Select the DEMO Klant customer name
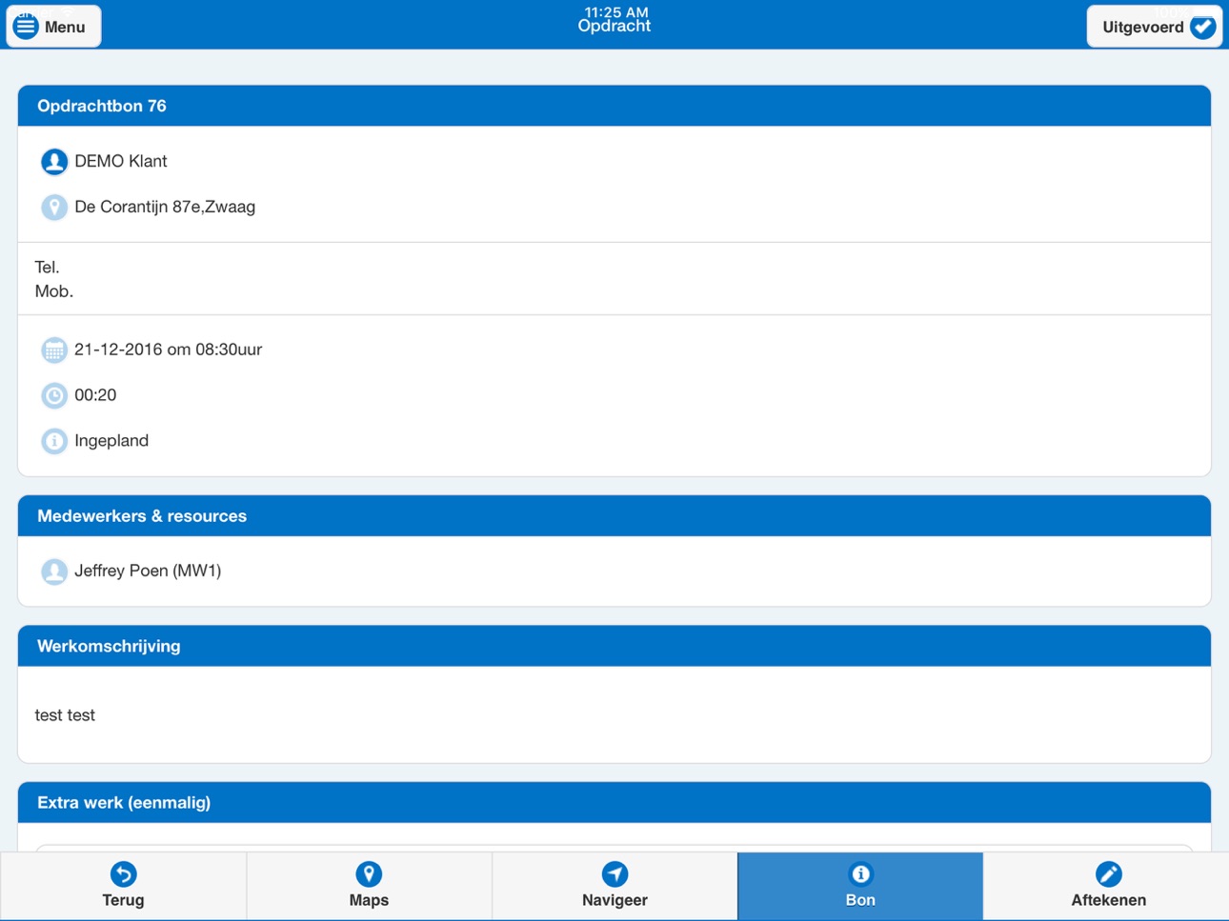This screenshot has height=921, width=1229. 121,161
